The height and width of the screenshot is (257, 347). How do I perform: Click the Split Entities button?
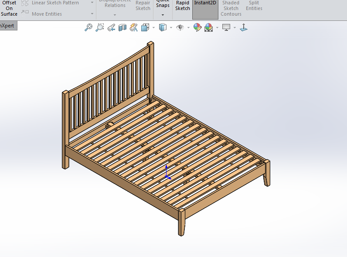point(254,6)
